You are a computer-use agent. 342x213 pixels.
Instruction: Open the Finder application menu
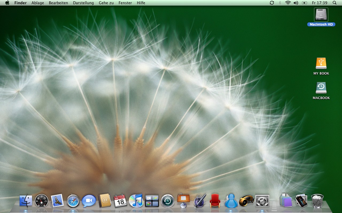click(x=21, y=3)
